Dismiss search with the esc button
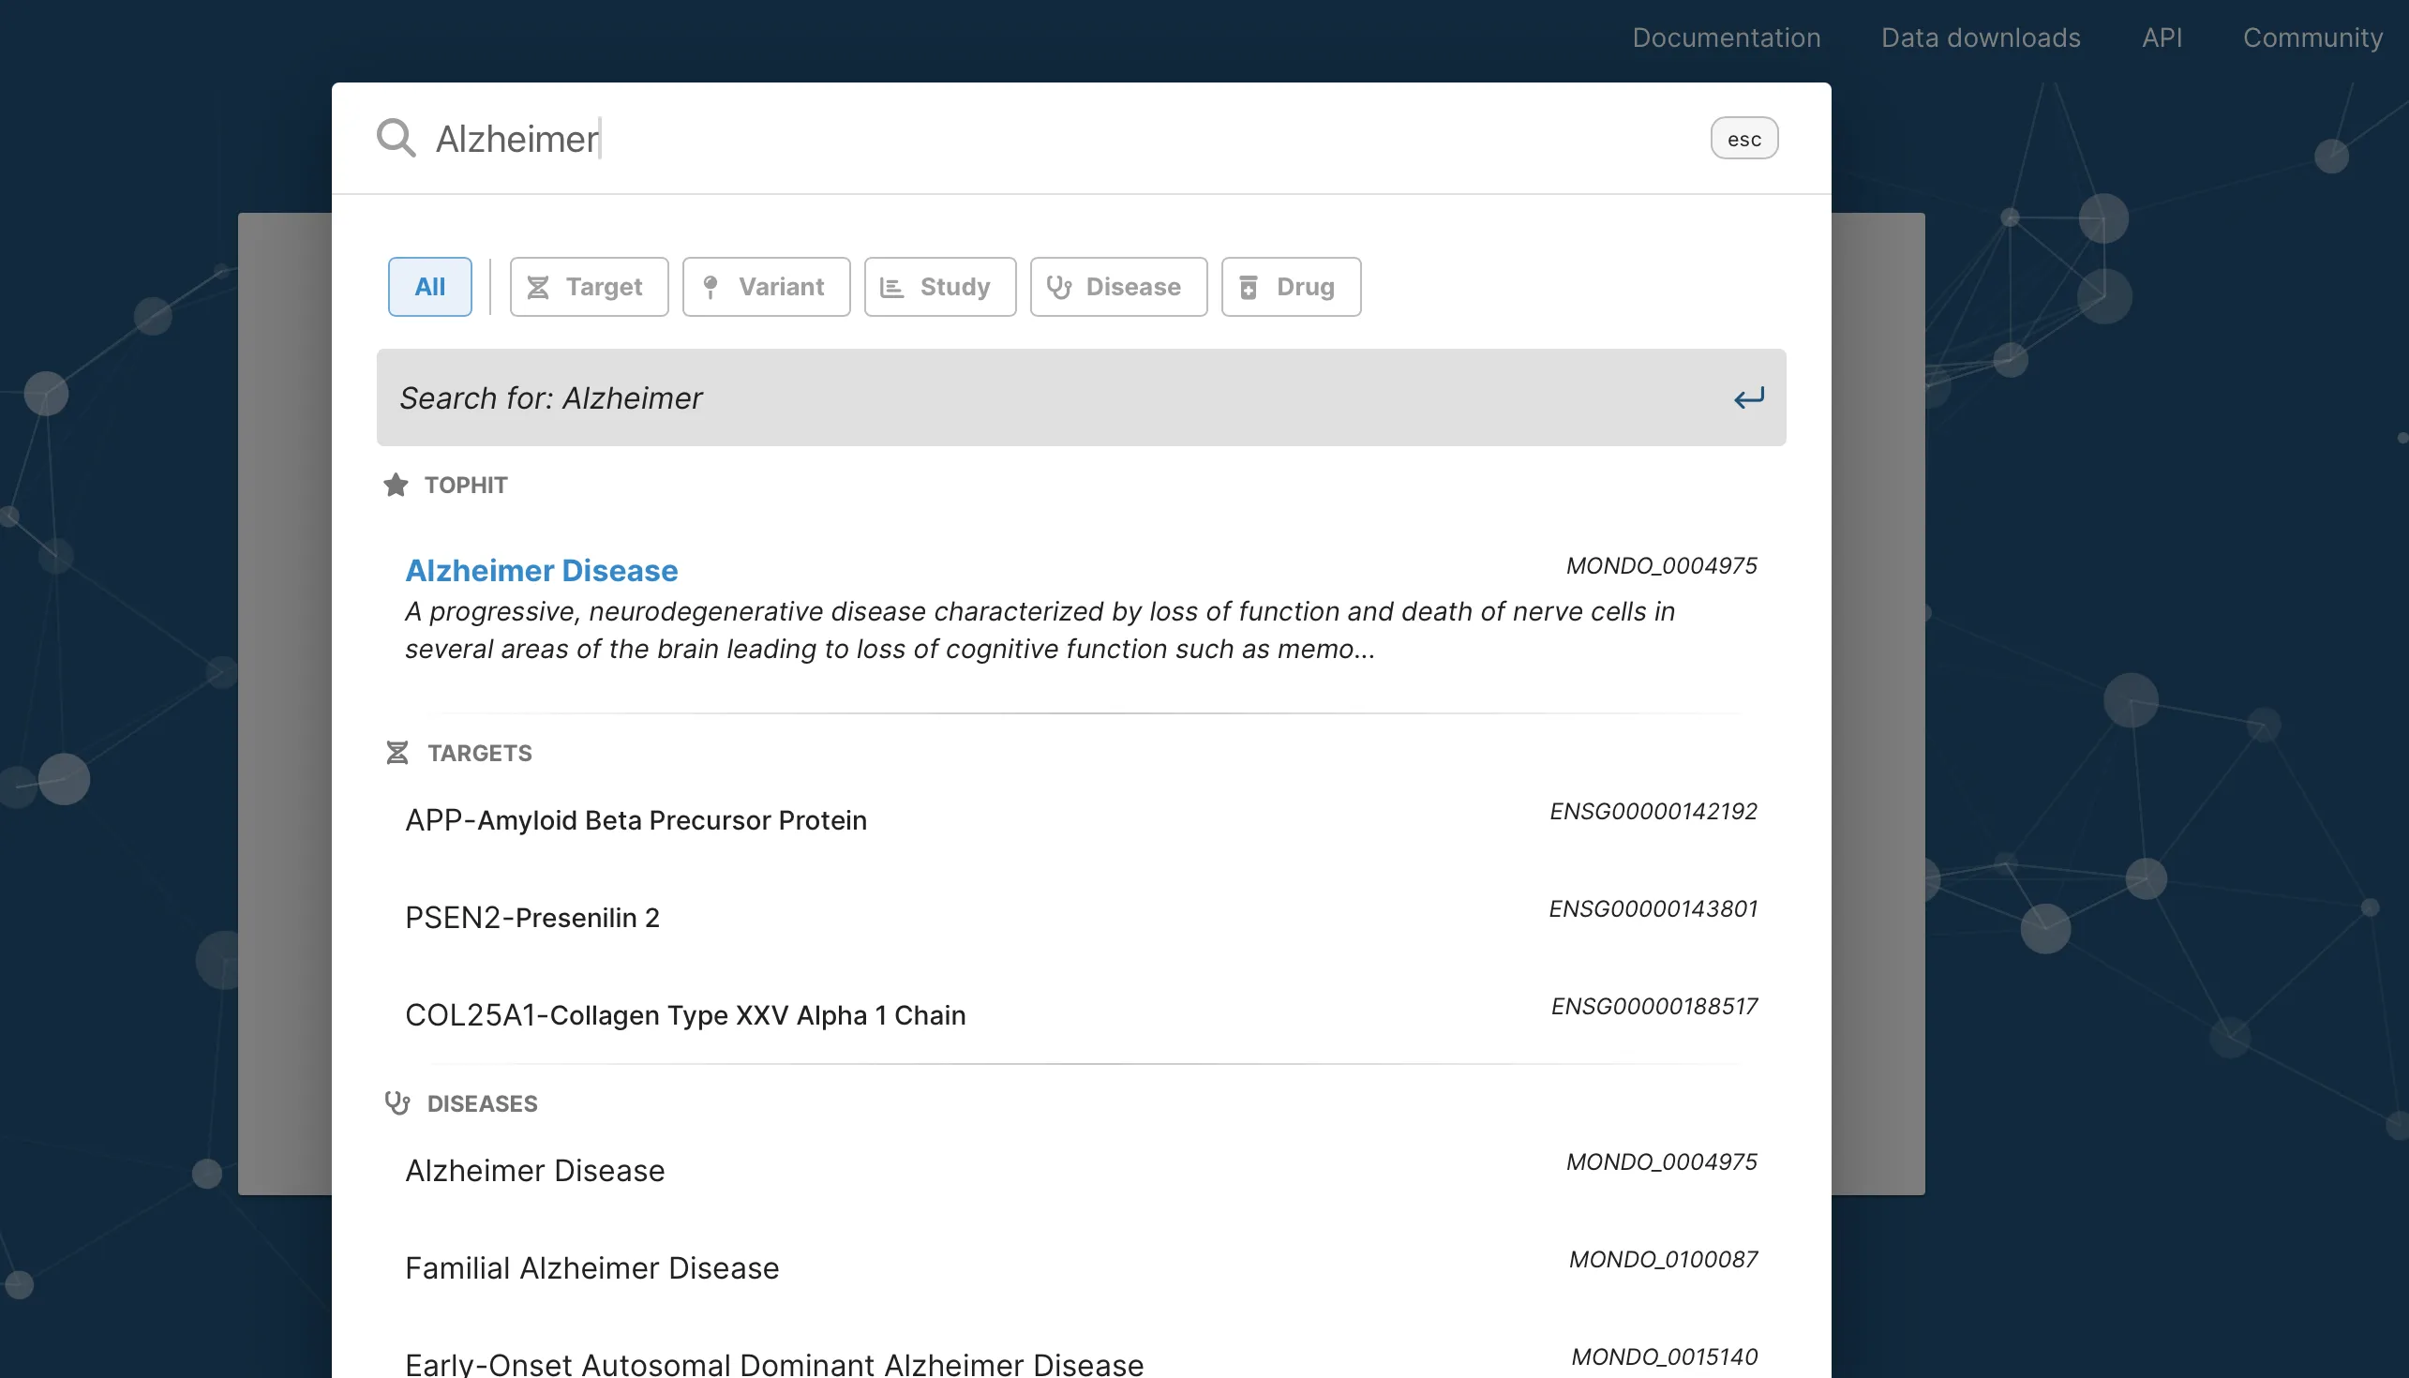 [x=1743, y=138]
